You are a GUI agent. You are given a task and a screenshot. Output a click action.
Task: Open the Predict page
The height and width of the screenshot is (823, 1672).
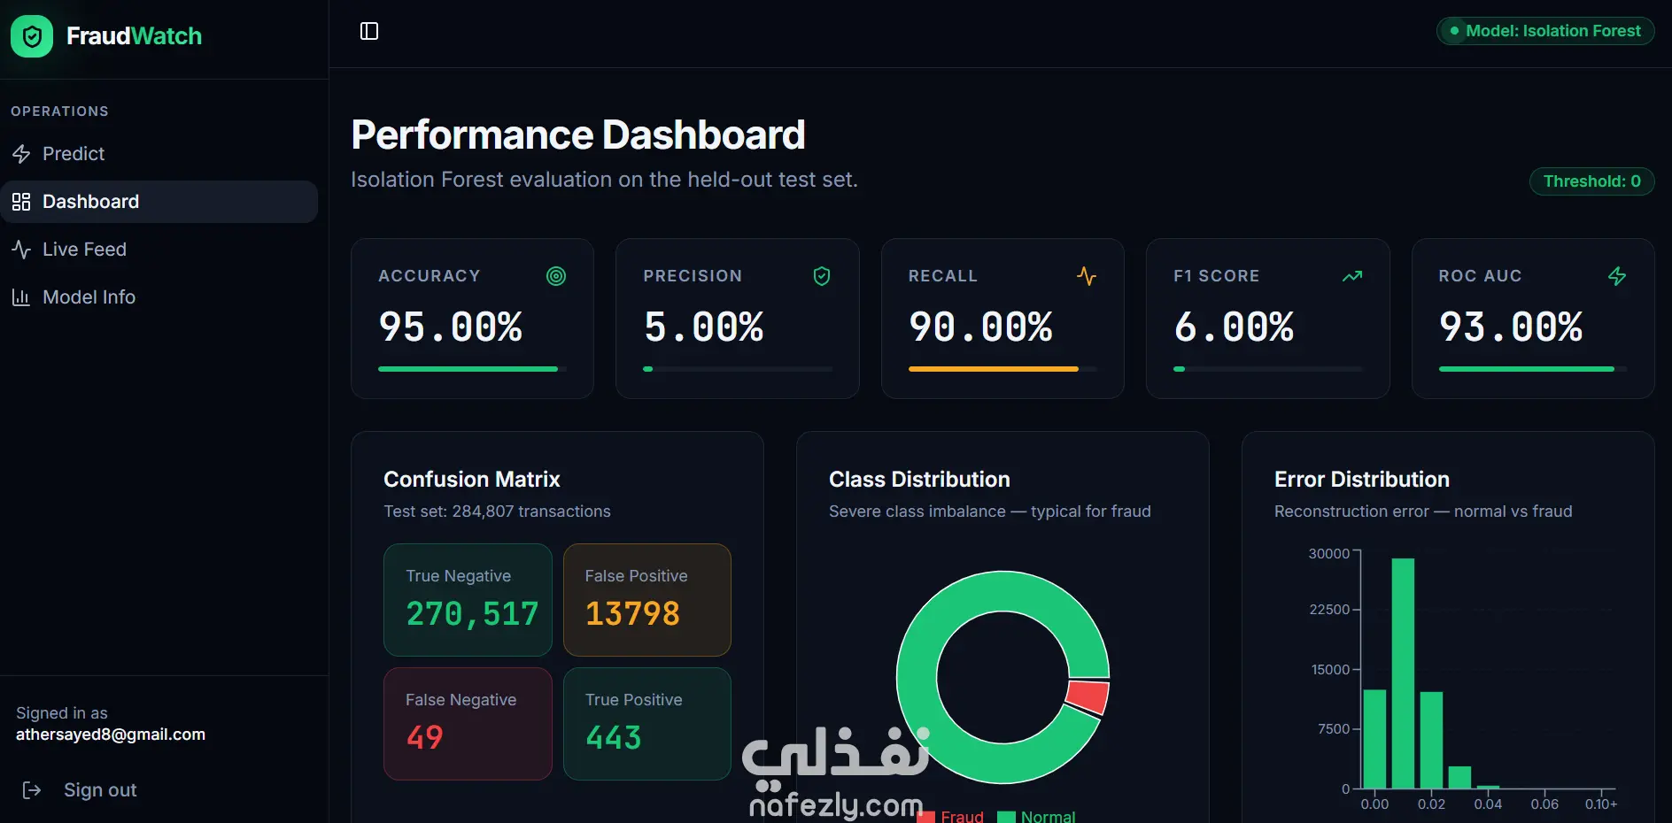click(159, 154)
